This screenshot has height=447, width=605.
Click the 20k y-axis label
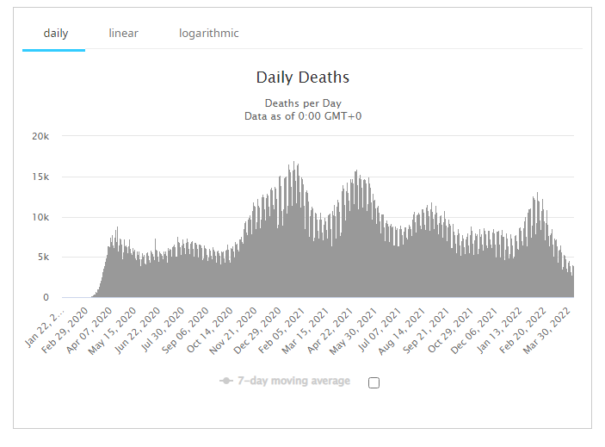(x=40, y=136)
